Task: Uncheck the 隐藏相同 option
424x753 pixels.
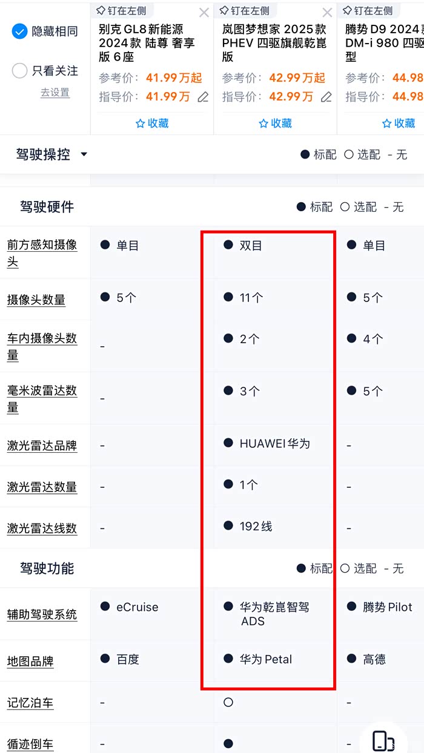Action: pyautogui.click(x=20, y=31)
